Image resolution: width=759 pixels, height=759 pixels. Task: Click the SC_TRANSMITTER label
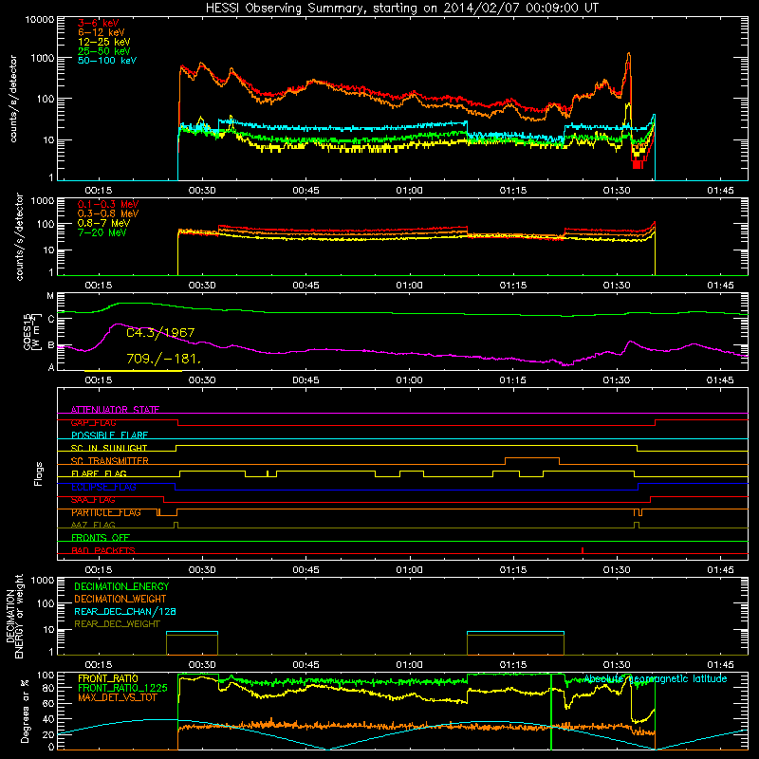109,461
